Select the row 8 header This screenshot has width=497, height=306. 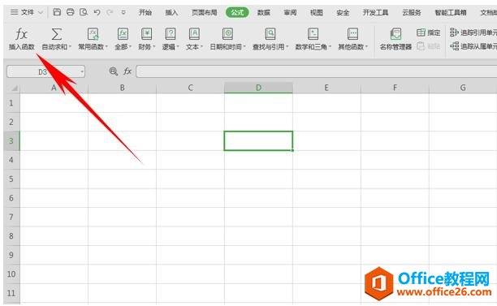point(11,236)
